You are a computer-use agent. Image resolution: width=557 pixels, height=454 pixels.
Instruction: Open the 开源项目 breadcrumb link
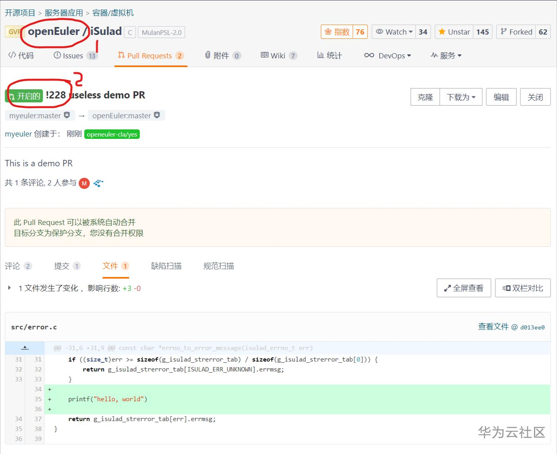click(20, 13)
